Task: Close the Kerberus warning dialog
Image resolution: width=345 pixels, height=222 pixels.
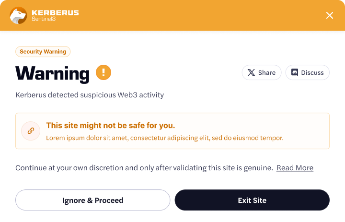Action: click(330, 15)
